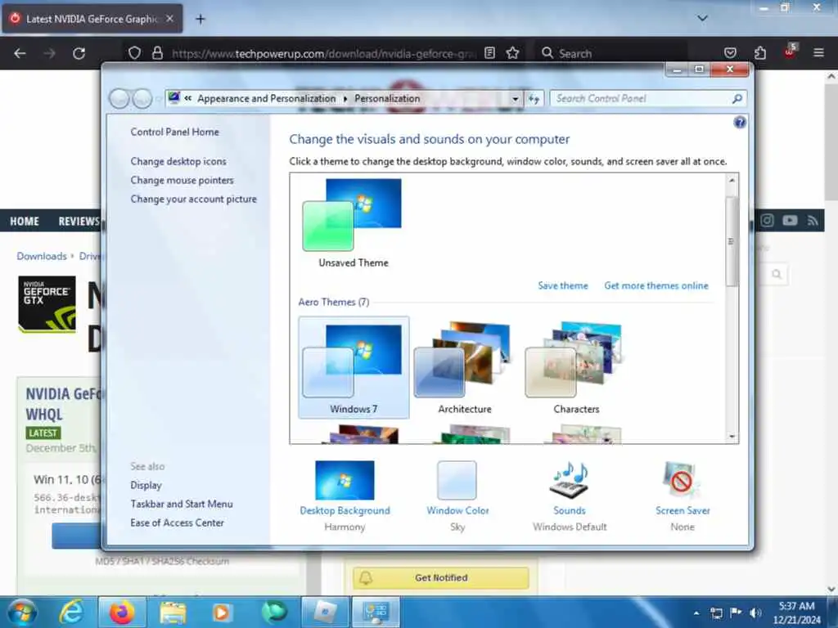
Task: Click HOME in TechPowerUp nav
Action: [x=25, y=221]
